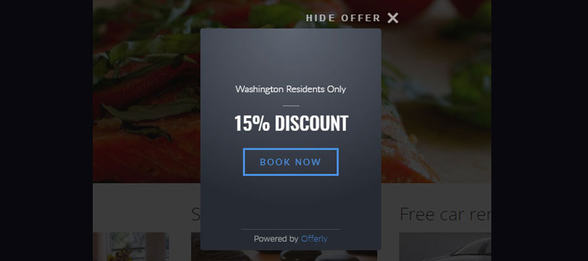Select the Washington Residents Only text

pos(291,89)
